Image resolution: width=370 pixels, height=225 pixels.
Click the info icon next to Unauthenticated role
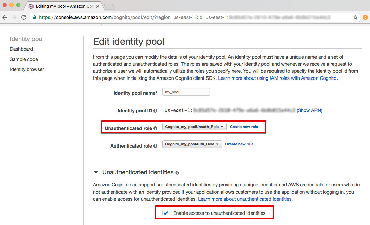(155, 128)
